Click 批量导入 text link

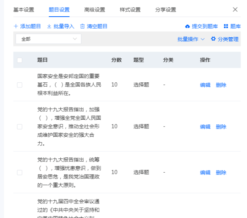tap(64, 26)
